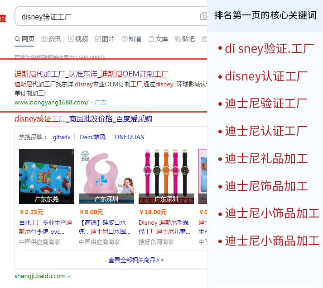Select hot brand giftadv

(x=62, y=137)
